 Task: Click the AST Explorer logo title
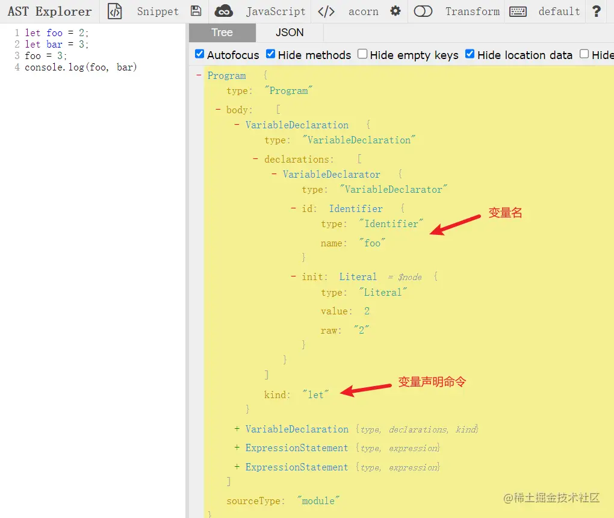point(49,11)
